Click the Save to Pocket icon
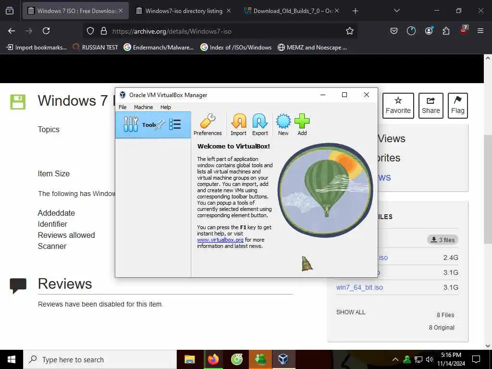This screenshot has height=369, width=492. [394, 31]
